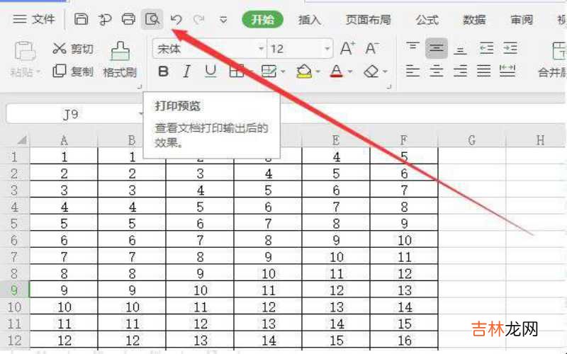The height and width of the screenshot is (354, 567).
Task: Switch to the 数据 tab
Action: (x=474, y=20)
